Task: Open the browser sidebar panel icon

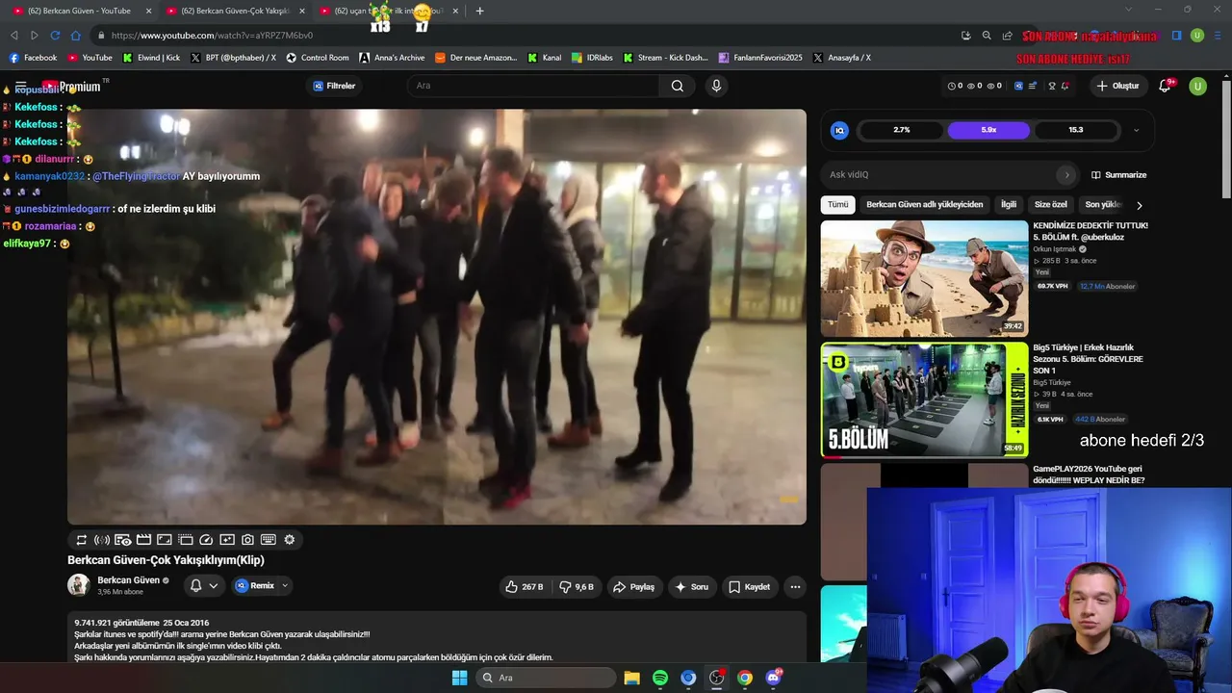Action: pos(1176,36)
